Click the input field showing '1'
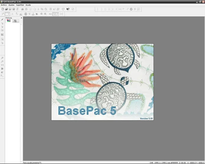Viewport: 205px width, 164px height. [7, 14]
